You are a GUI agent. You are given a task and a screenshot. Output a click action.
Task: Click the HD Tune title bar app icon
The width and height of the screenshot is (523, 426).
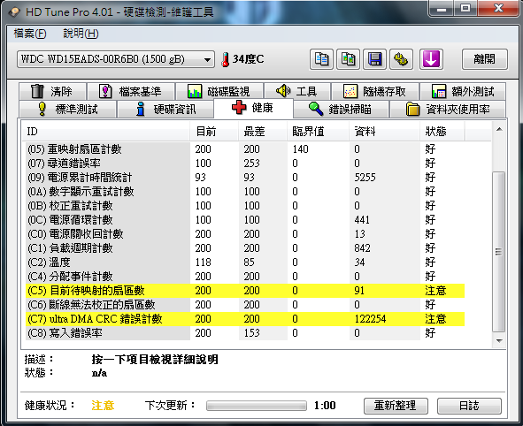[14, 12]
